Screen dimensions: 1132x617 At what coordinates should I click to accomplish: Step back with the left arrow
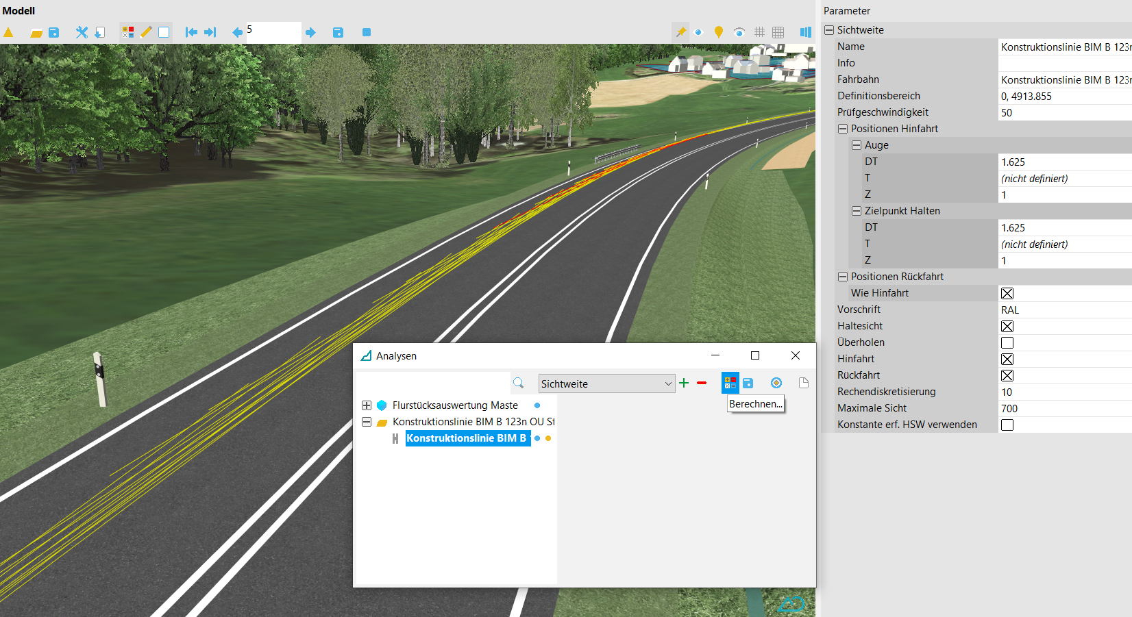[x=237, y=32]
